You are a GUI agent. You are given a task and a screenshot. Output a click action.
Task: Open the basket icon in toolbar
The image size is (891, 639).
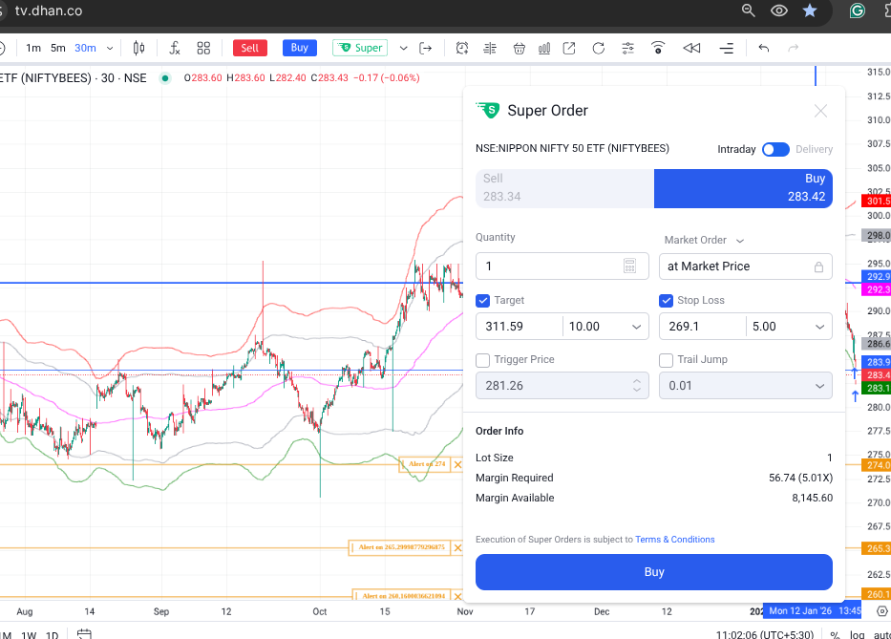pos(519,48)
